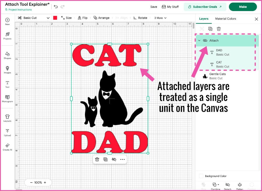This screenshot has height=191, width=262.
Task: Switch to the Layers tab
Action: 204,19
